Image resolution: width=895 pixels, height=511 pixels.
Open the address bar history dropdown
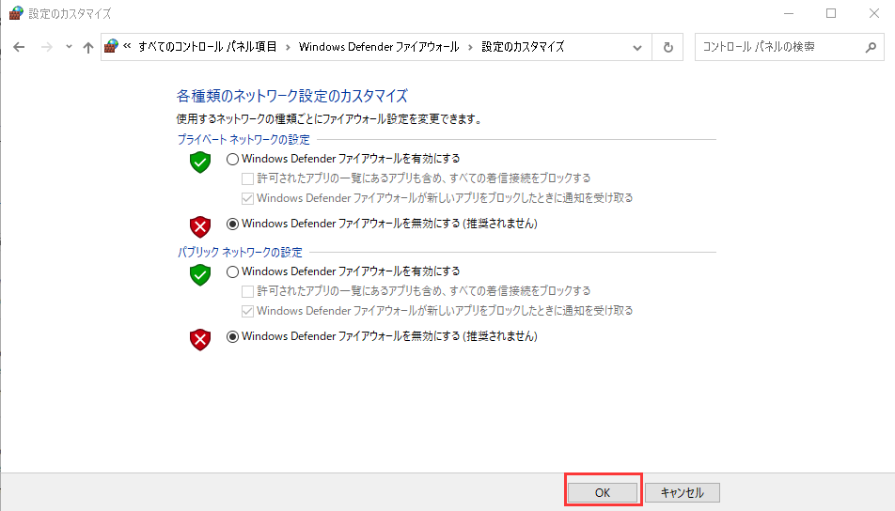click(638, 47)
